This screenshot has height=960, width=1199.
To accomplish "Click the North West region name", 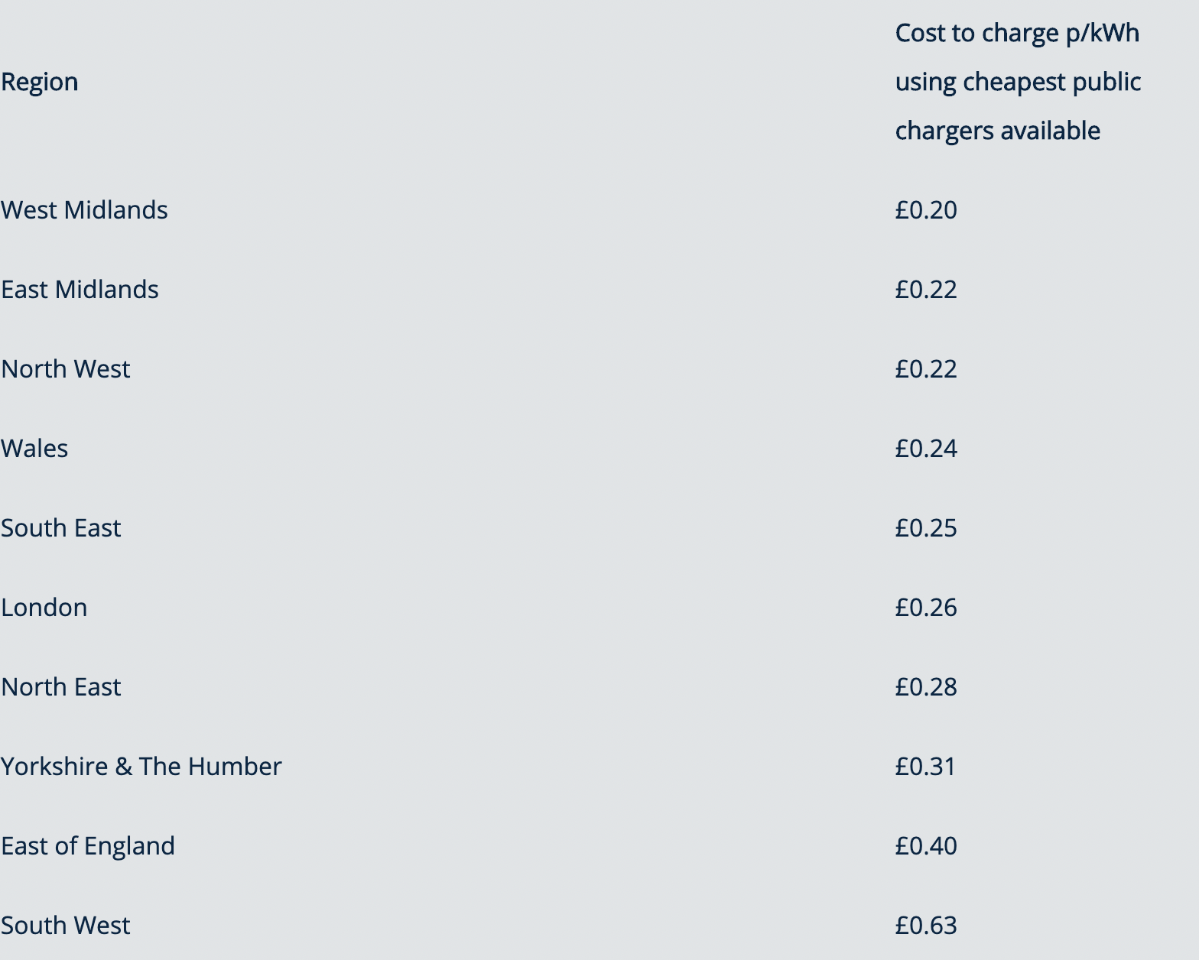I will (x=66, y=369).
